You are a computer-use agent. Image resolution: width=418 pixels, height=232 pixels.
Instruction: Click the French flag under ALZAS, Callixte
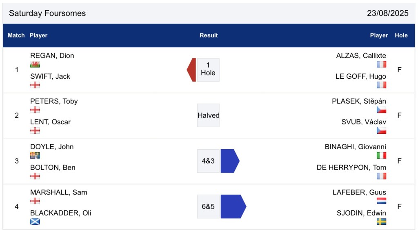[x=381, y=64]
